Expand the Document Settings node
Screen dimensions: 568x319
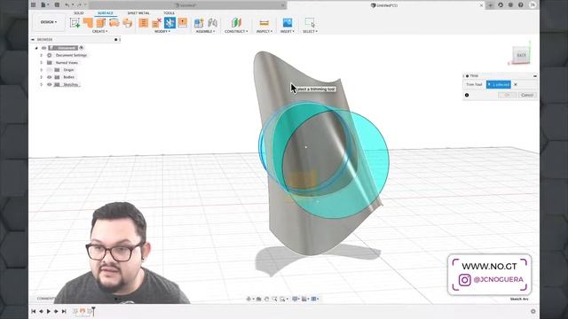[42, 55]
